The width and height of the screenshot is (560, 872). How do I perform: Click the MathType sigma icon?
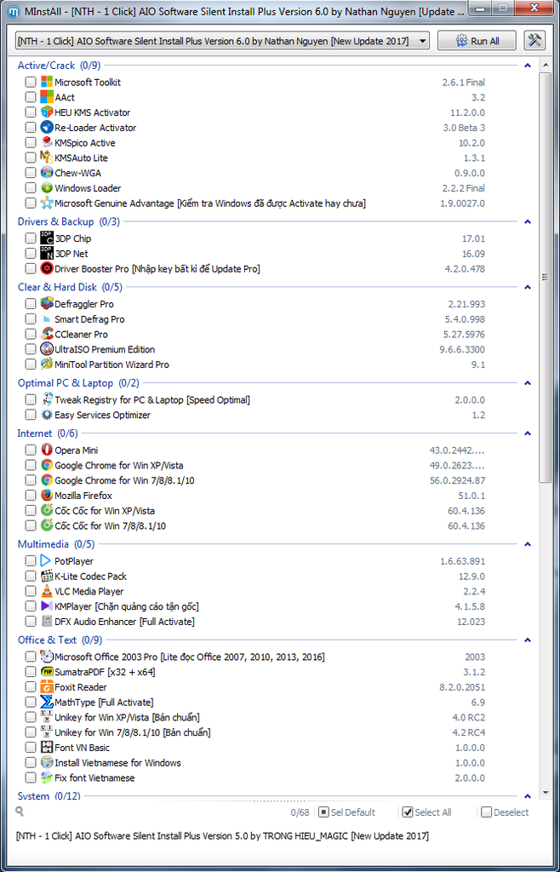coord(47,702)
